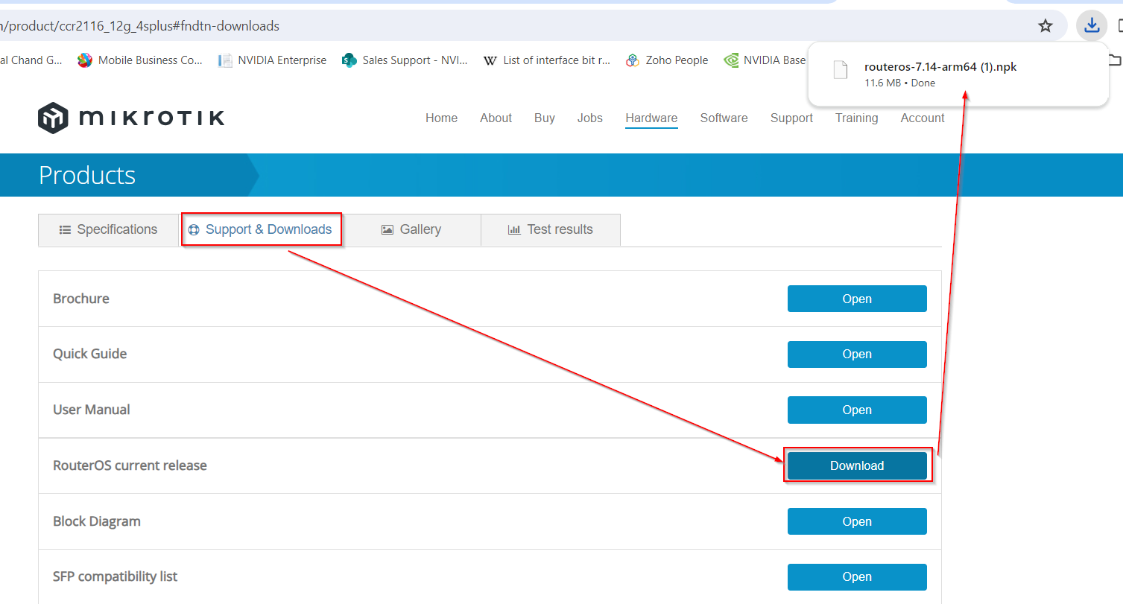Open the Training menu item
This screenshot has width=1123, height=604.
coord(856,118)
